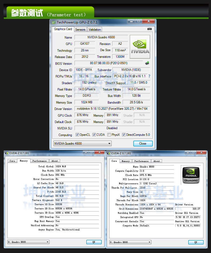211x253 pixels.
Task: Click the camera screenshot icon in GPU-Z
Action: 150,29
